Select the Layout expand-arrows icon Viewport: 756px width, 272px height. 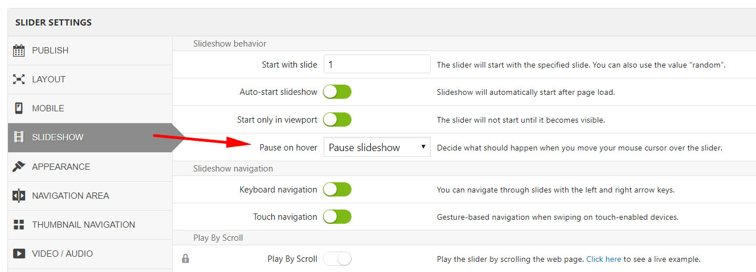19,79
